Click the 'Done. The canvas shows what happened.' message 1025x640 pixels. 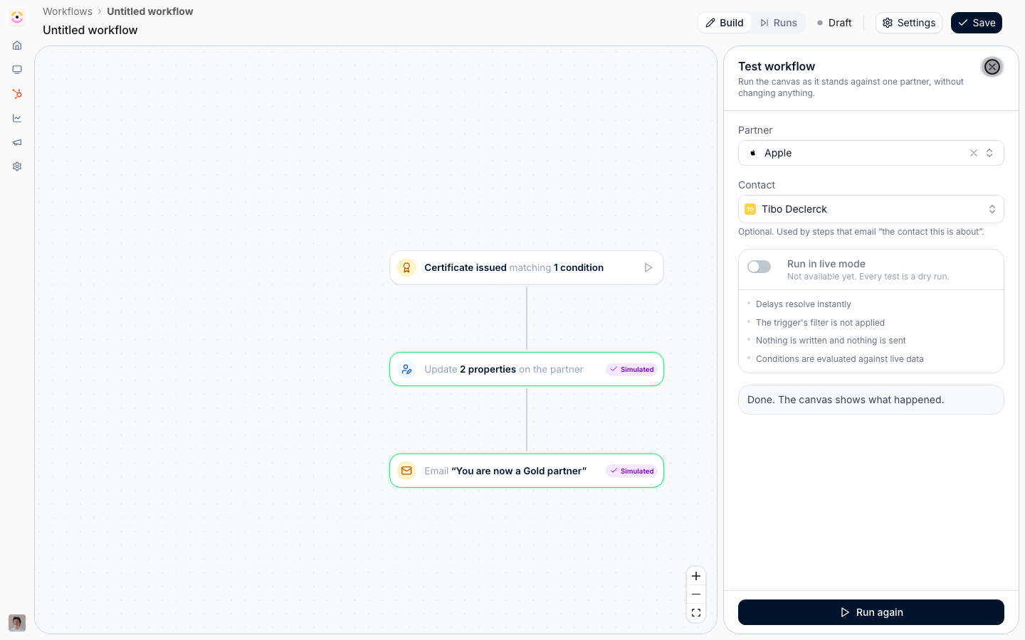tap(871, 400)
